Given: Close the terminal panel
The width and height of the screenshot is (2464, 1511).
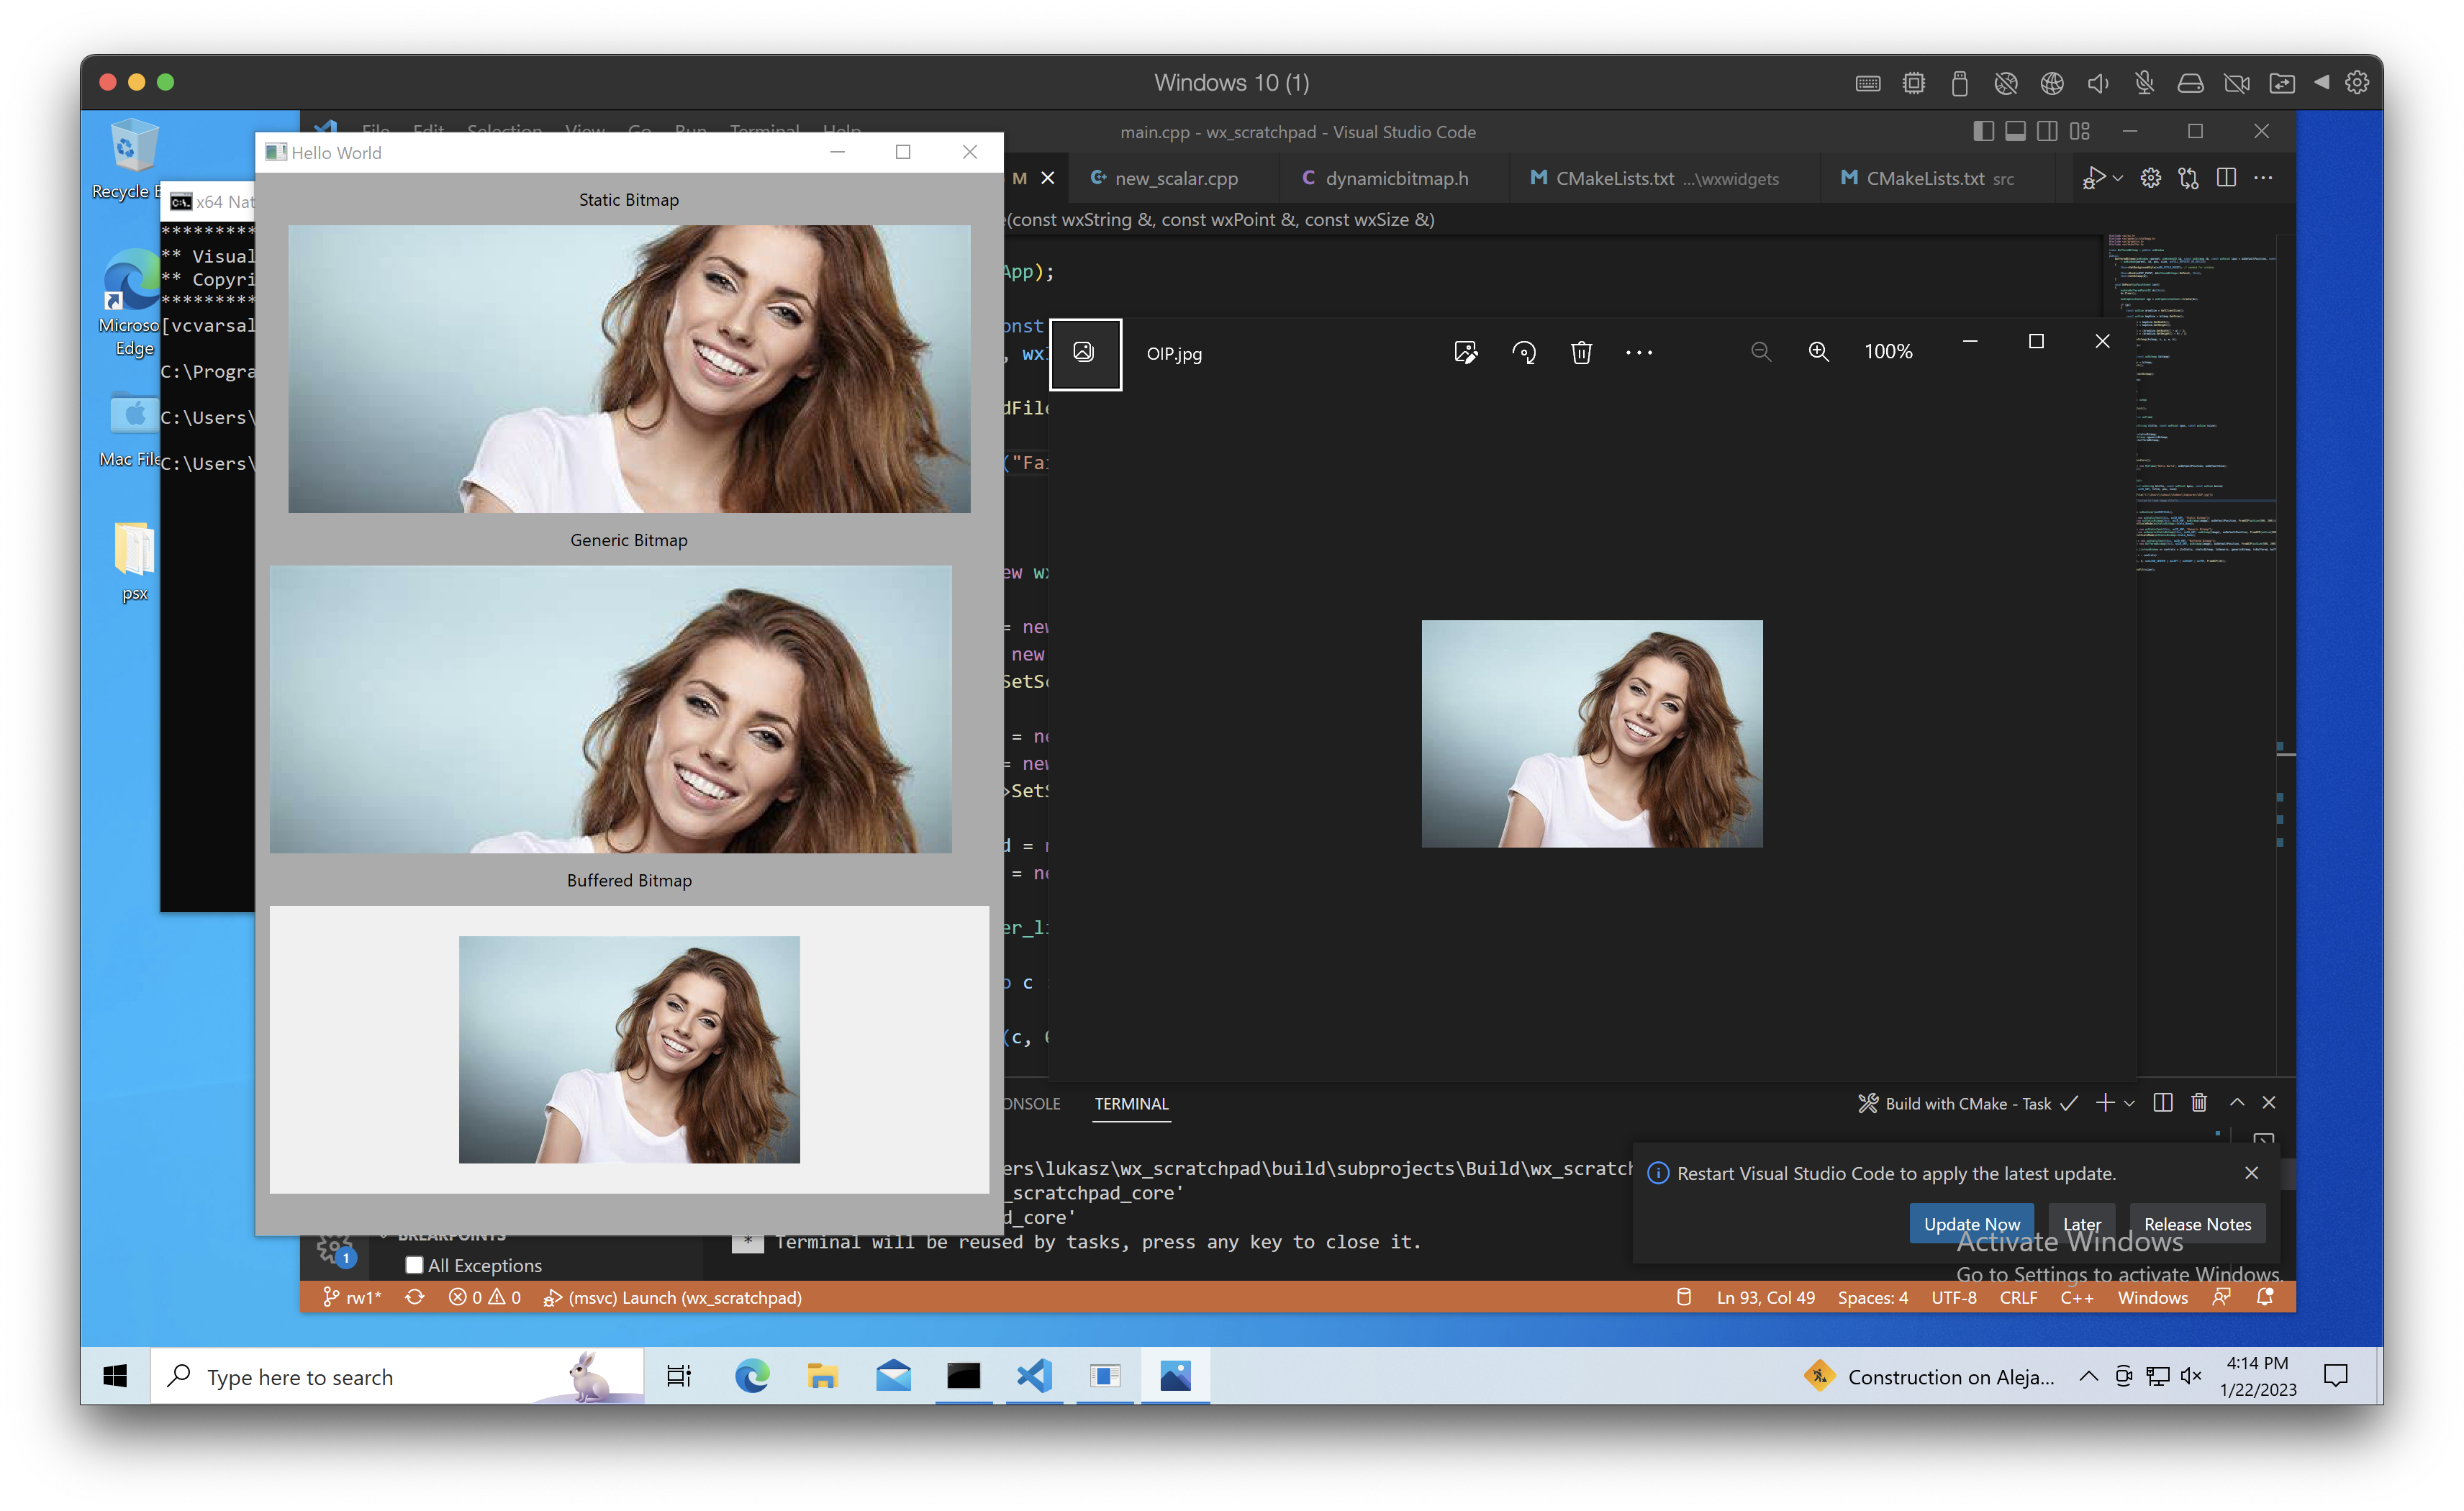Looking at the screenshot, I should (2268, 1102).
